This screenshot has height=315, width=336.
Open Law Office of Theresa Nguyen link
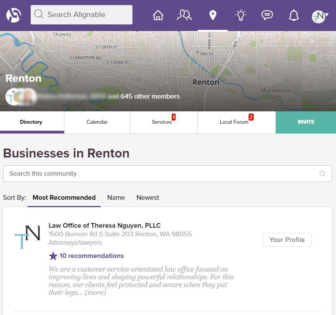(x=104, y=225)
